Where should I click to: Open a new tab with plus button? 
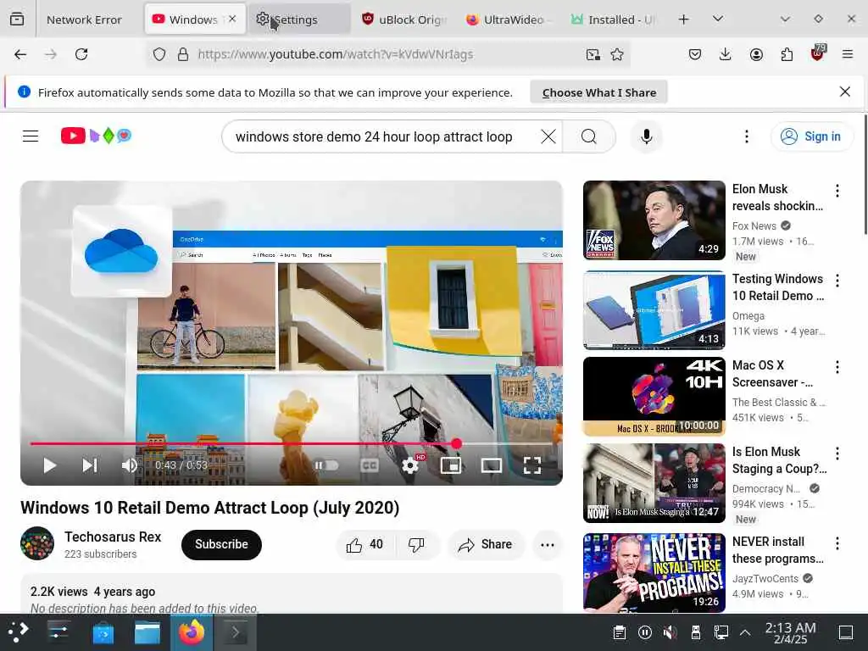point(684,19)
